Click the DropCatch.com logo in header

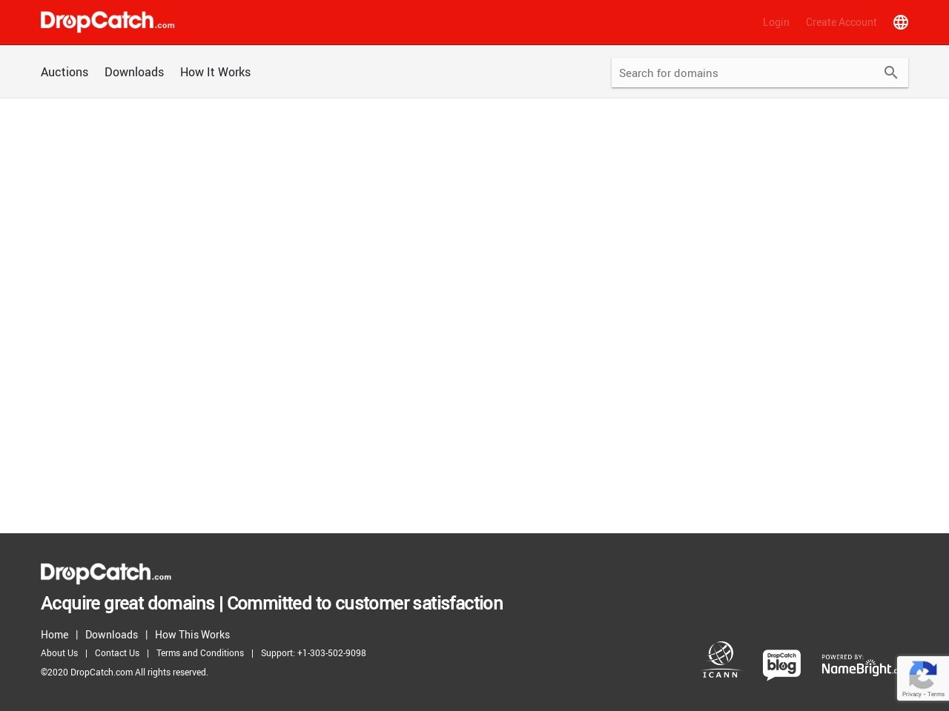[x=108, y=21]
